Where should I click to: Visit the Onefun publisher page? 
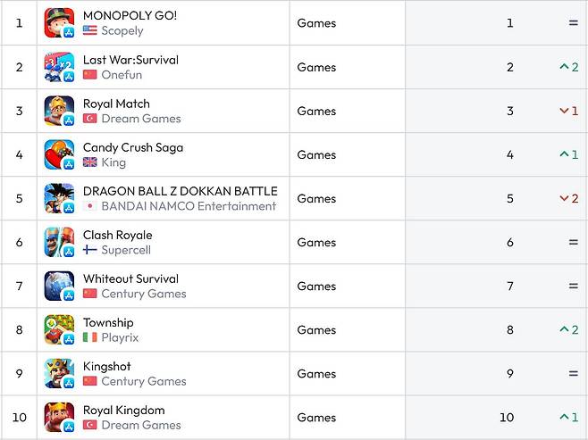(x=122, y=74)
